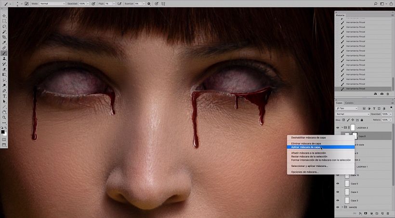This screenshot has height=218, width=395.
Task: Open the layer blend mode Normal dropdown
Action: point(353,114)
